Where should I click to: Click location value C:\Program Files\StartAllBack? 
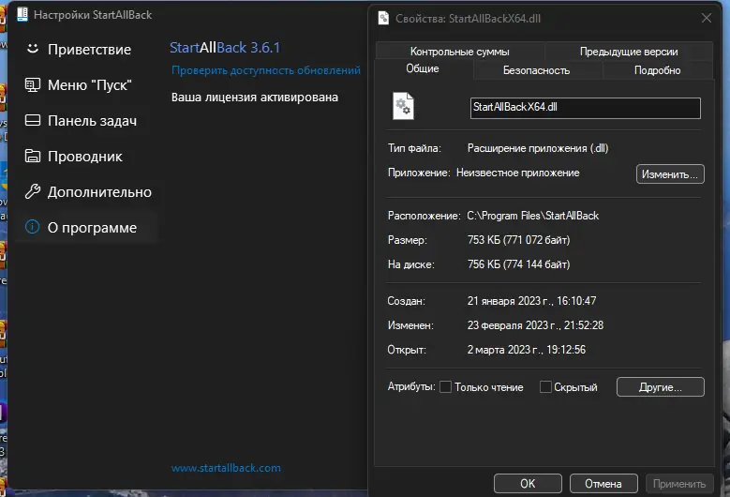click(532, 216)
